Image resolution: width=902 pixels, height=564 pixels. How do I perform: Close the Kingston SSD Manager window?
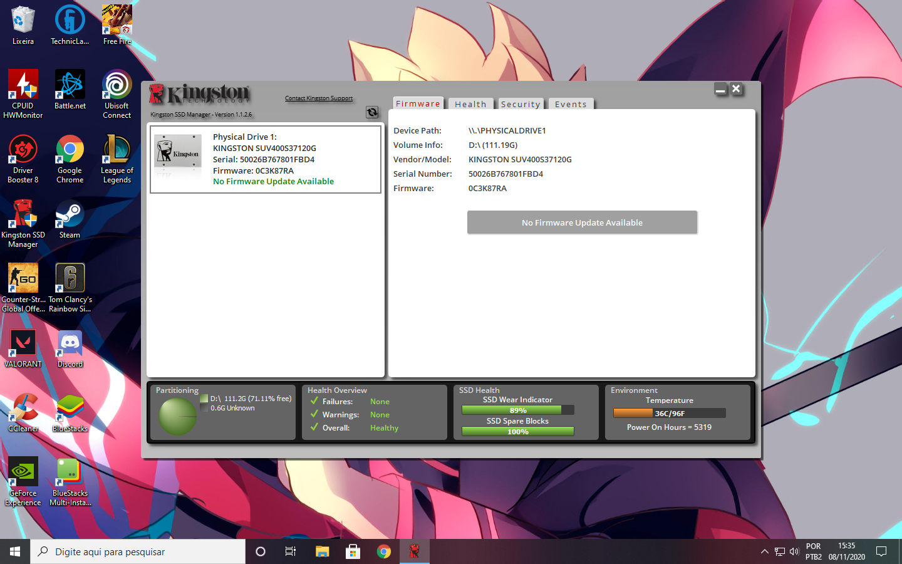737,90
